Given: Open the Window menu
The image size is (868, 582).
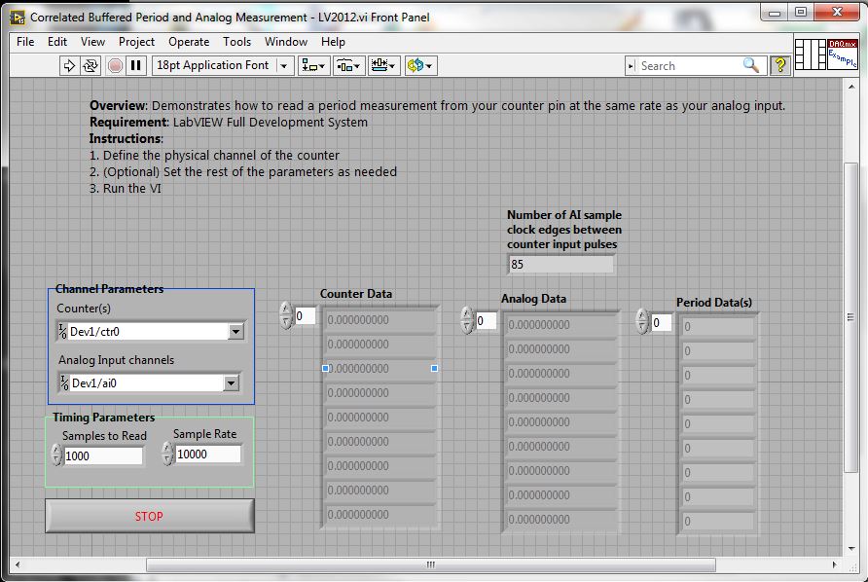Looking at the screenshot, I should point(286,42).
